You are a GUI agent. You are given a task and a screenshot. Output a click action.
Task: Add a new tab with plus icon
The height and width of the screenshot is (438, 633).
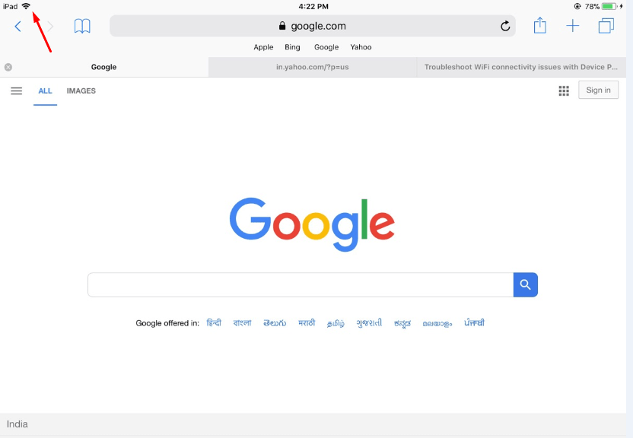(x=572, y=26)
